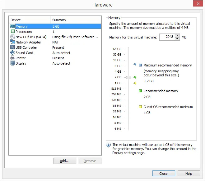Click the memory slider thumb at 2 GB

click(128, 77)
